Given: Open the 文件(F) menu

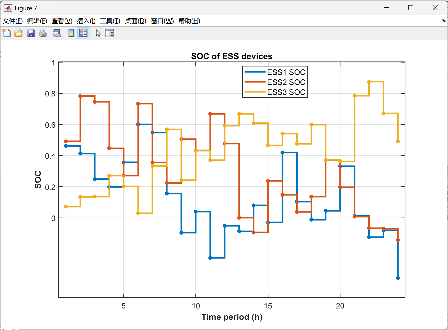Looking at the screenshot, I should pyautogui.click(x=13, y=21).
